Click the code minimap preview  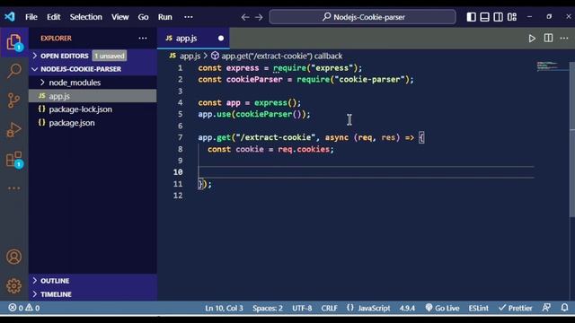(547, 66)
